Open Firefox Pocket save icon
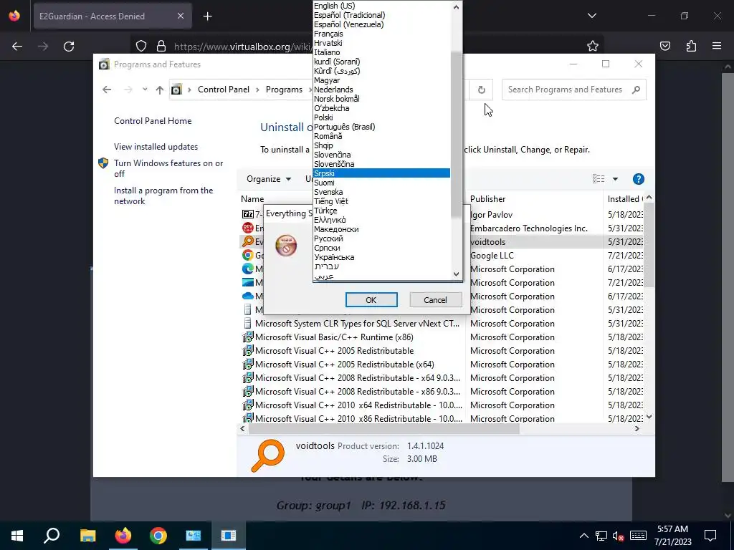The height and width of the screenshot is (550, 734). 664,46
